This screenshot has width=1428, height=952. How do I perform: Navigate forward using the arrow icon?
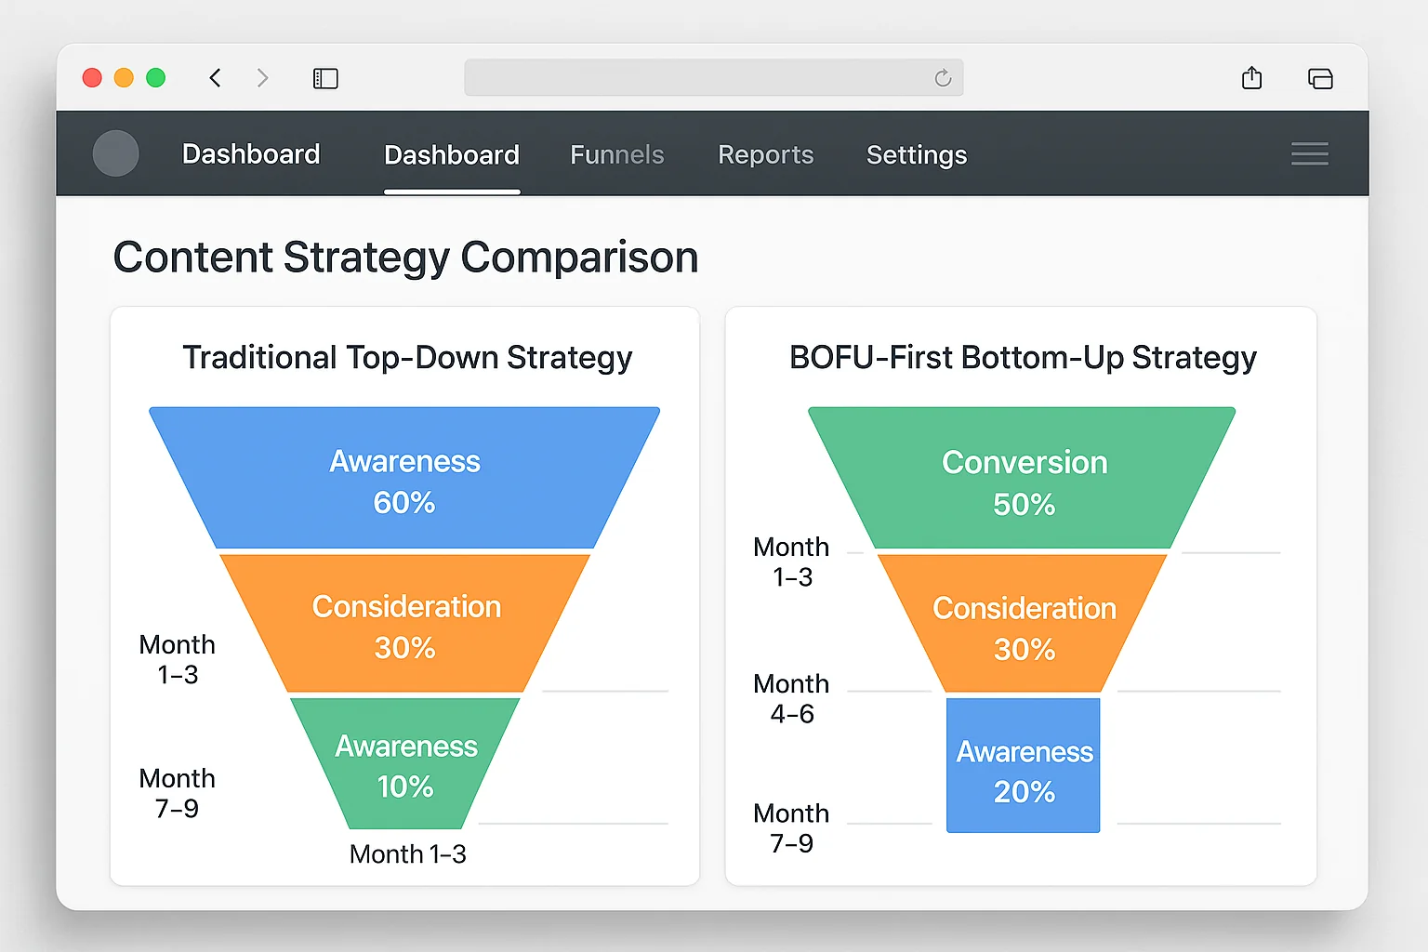pos(263,78)
